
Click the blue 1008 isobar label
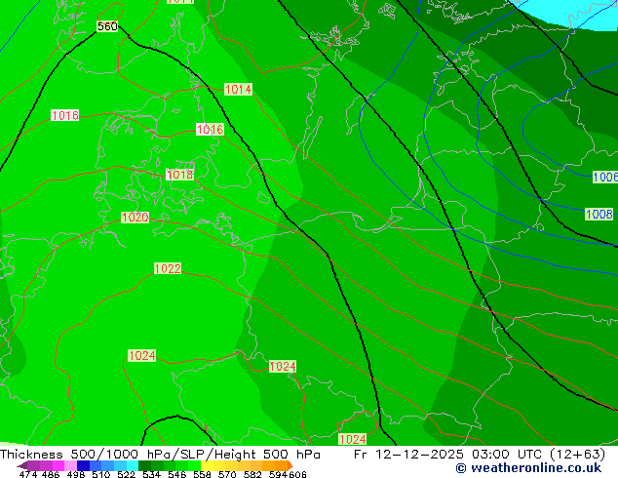pyautogui.click(x=599, y=215)
